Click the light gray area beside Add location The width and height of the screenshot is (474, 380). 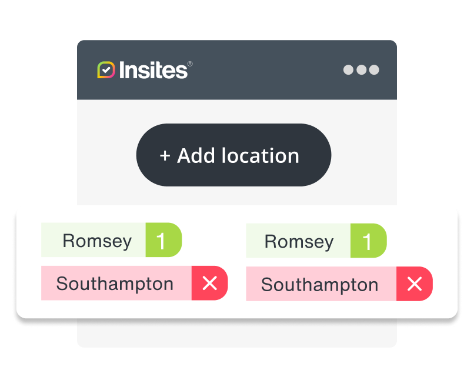[363, 155]
